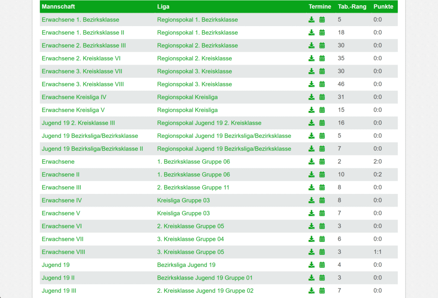Open calendar for Erwachsene VIII row
Screen dimensions: 438x298
(322, 252)
